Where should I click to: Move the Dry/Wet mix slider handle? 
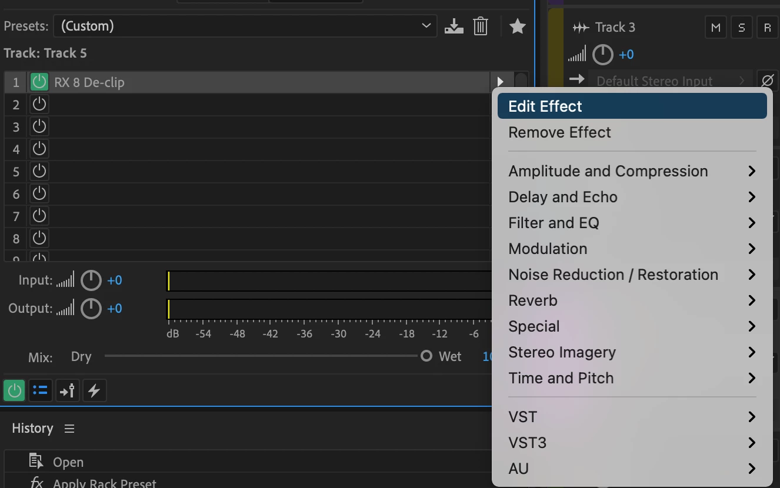[x=426, y=356]
